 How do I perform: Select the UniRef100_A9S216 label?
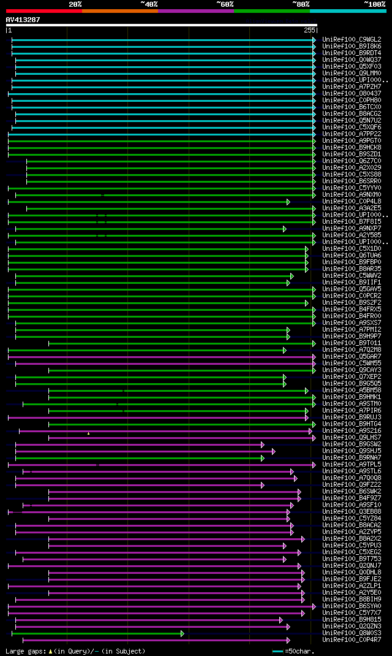[x=352, y=431]
